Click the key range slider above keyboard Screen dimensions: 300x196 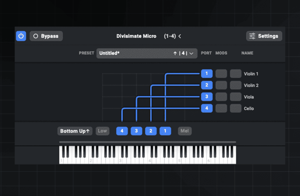(x=147, y=142)
